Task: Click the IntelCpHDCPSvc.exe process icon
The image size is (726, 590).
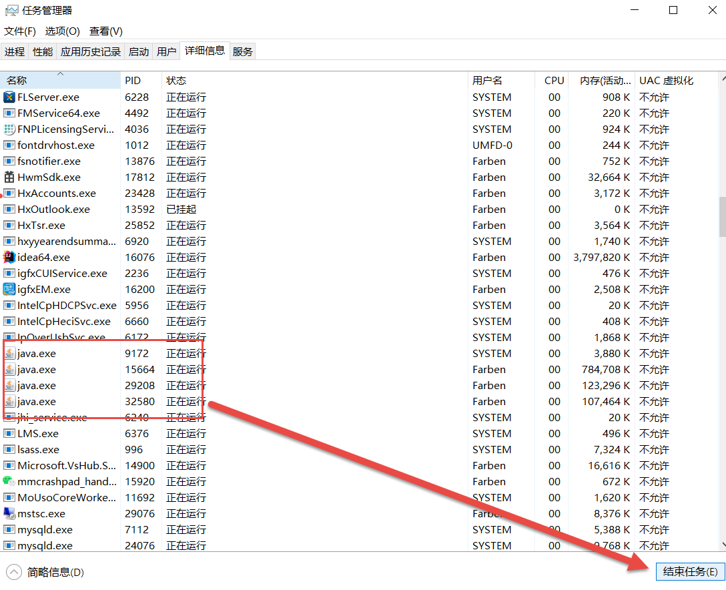Action: click(x=9, y=306)
